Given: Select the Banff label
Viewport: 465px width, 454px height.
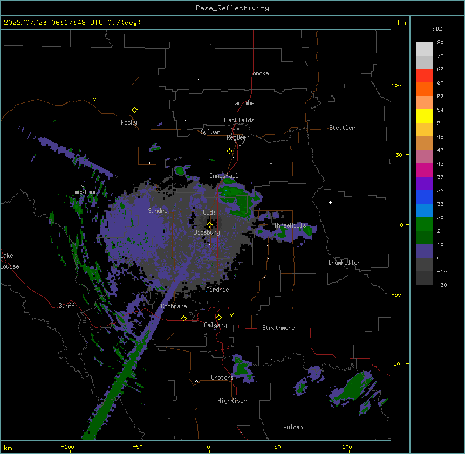Looking at the screenshot, I should 67,306.
